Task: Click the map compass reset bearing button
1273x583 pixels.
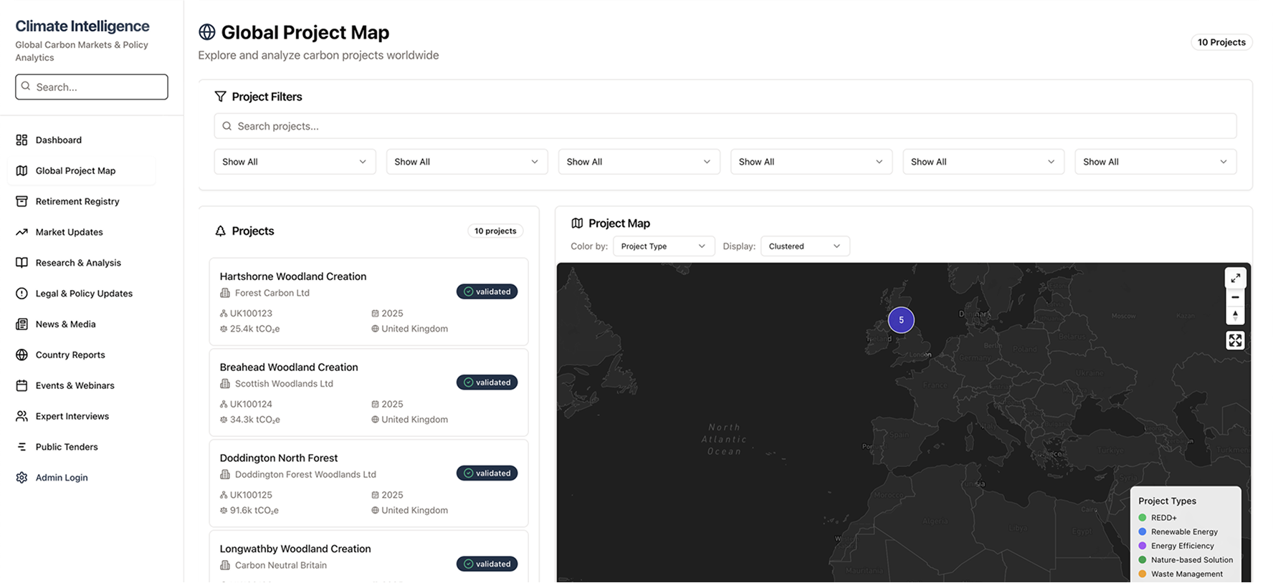Action: [x=1235, y=315]
